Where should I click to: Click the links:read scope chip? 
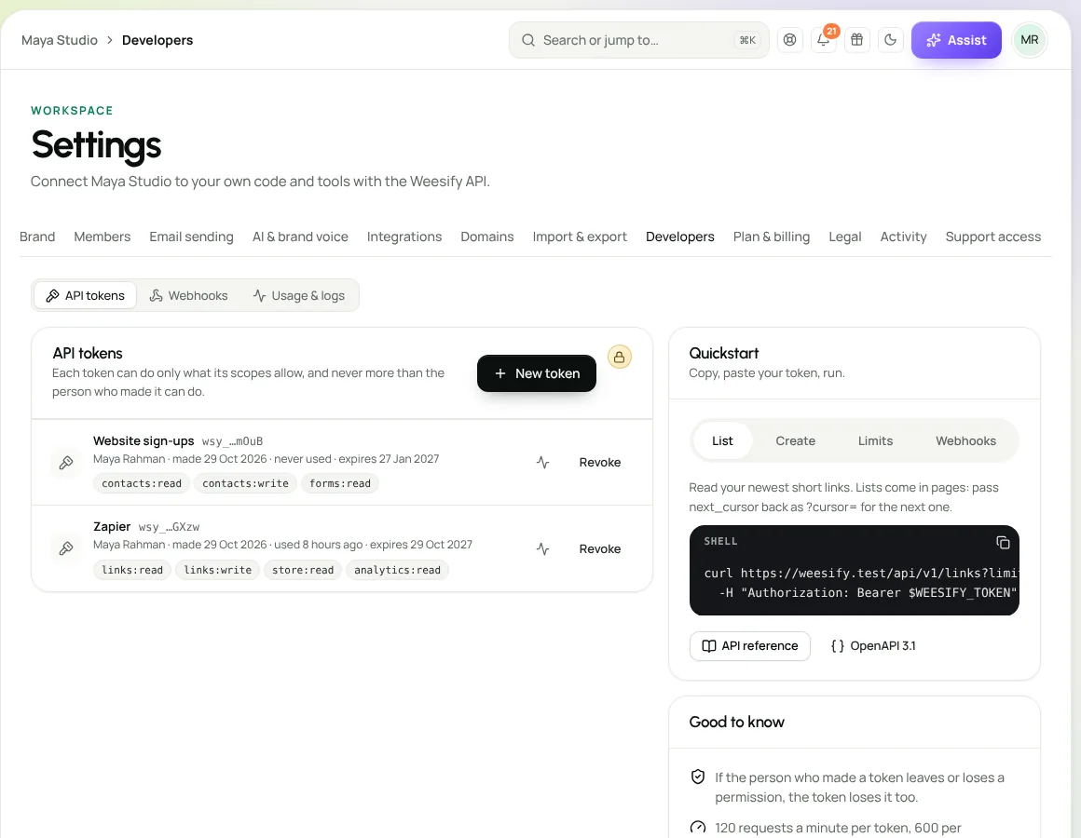click(132, 570)
